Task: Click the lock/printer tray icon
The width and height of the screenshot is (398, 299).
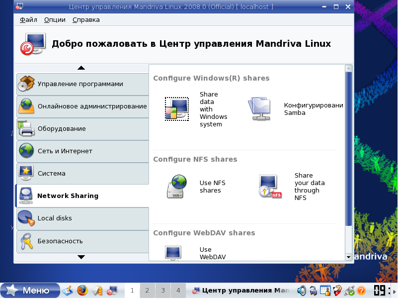Action: point(313,291)
